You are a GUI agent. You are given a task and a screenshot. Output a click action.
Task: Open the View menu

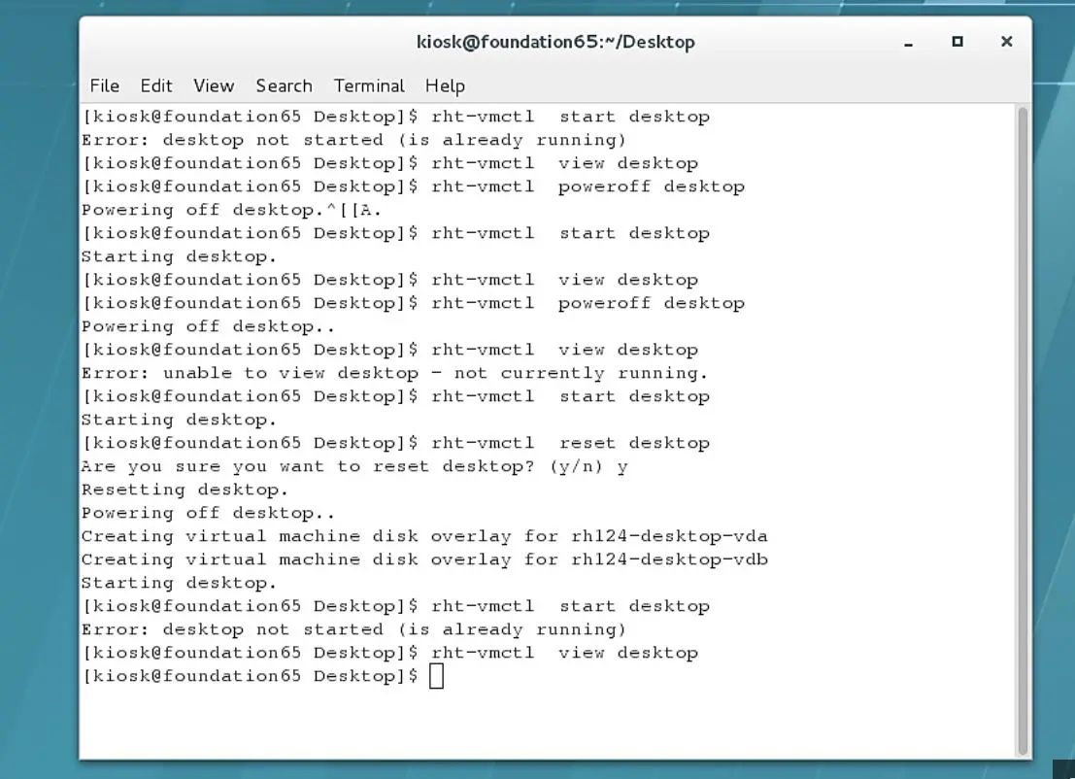pos(214,85)
